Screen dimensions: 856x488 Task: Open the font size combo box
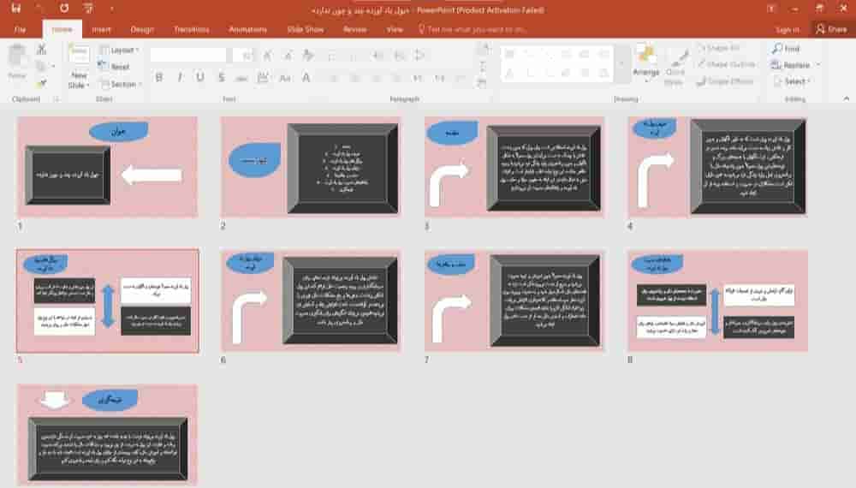click(x=243, y=55)
